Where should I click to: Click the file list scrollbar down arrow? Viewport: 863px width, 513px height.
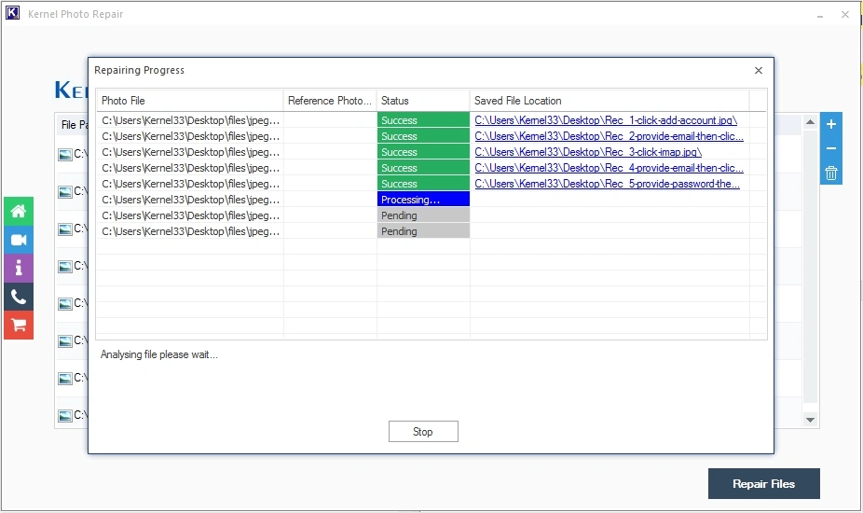click(x=811, y=421)
